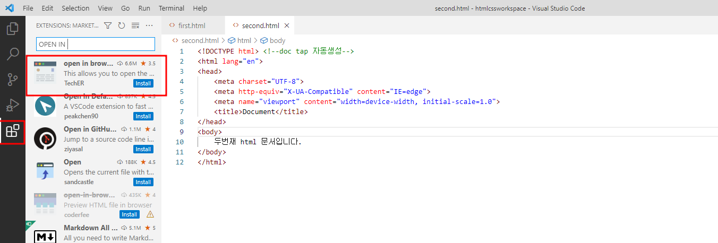Click the Extensions: Marketplace panel title
The image size is (718, 243).
pyautogui.click(x=67, y=25)
